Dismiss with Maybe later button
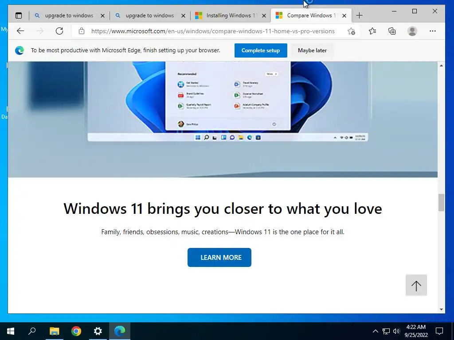 312,50
